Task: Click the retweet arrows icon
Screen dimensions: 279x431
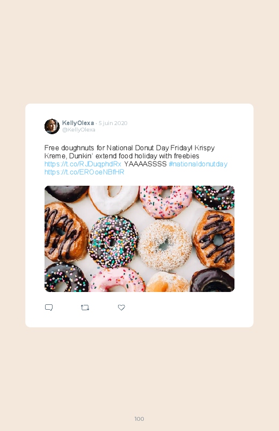Action: coord(85,308)
